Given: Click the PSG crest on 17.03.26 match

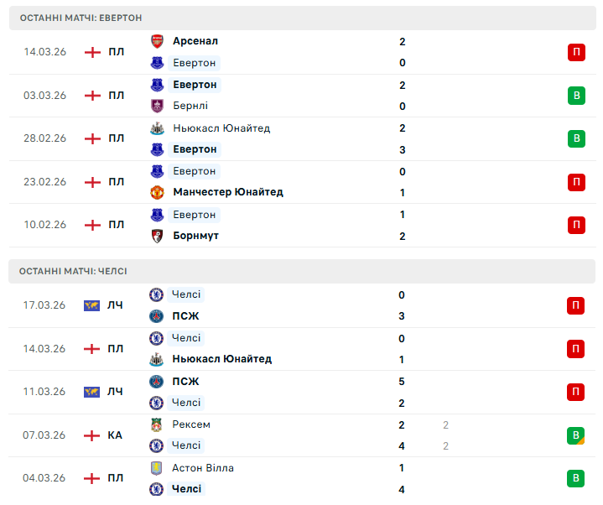Looking at the screenshot, I should 156,316.
